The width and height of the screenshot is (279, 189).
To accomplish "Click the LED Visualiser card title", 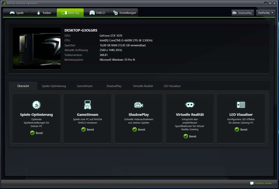I will [x=241, y=115].
